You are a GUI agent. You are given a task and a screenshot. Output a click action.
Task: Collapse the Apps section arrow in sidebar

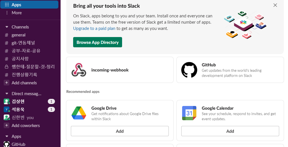tap(7, 136)
